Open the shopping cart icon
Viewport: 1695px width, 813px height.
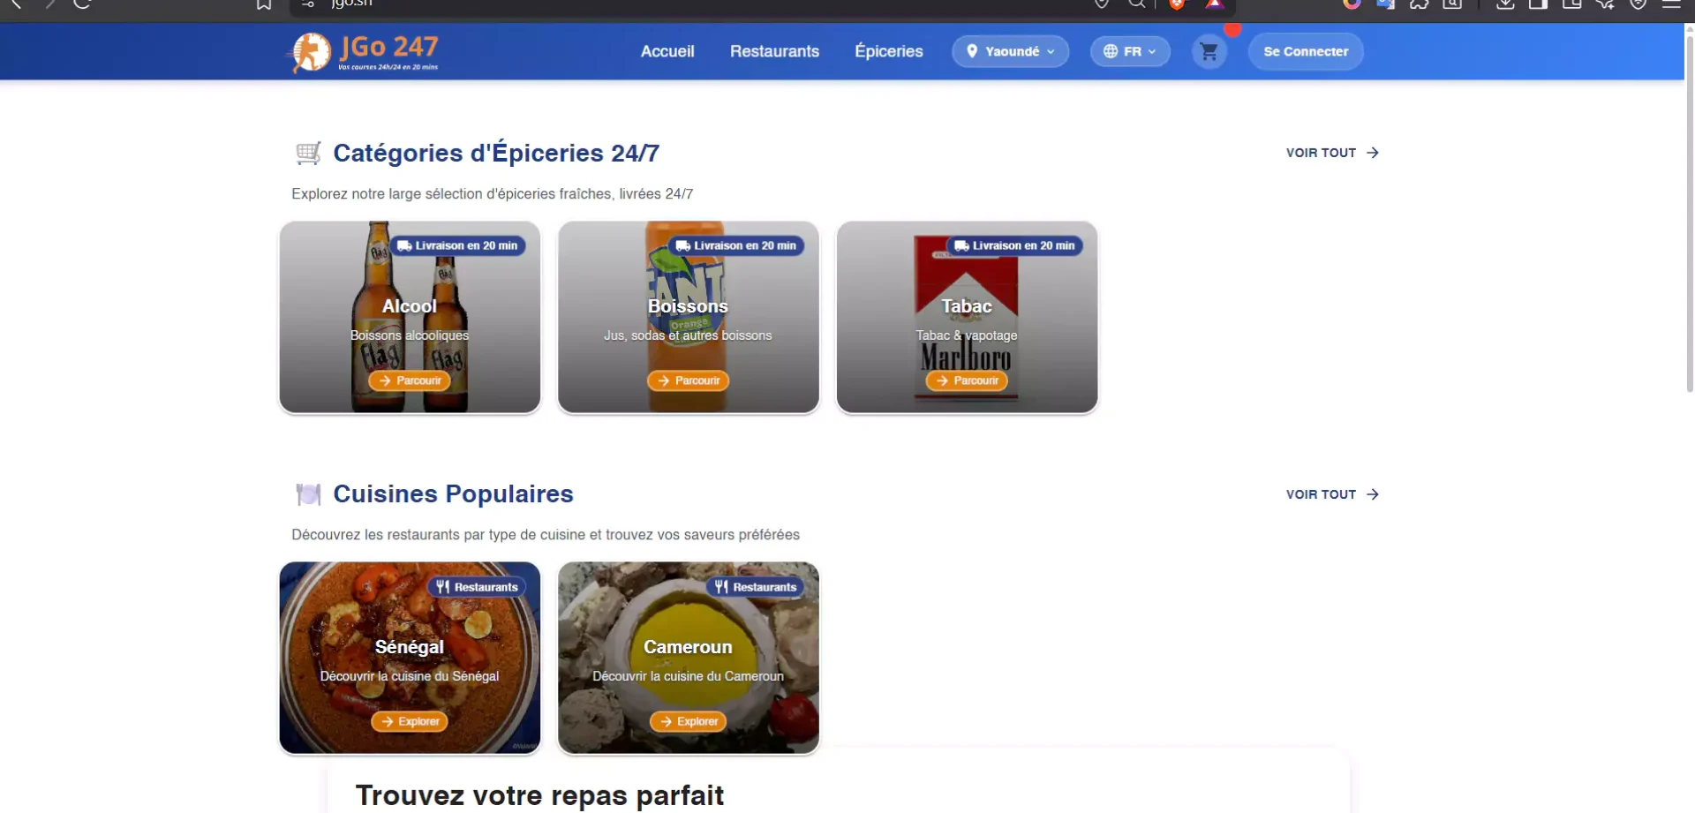point(1209,52)
